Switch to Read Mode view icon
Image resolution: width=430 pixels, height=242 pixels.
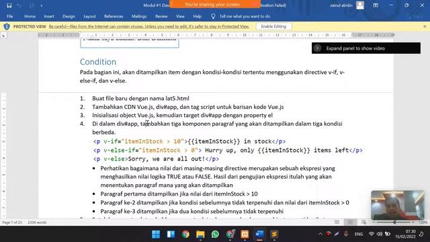pos(337,223)
